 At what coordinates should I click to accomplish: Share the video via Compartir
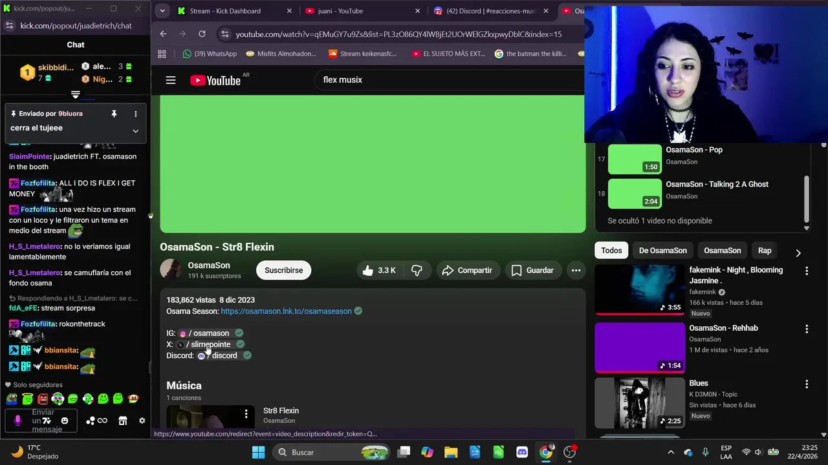[467, 271]
